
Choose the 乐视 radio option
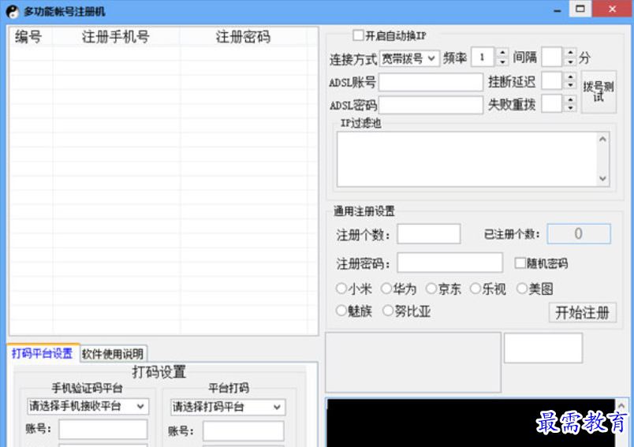(x=475, y=289)
